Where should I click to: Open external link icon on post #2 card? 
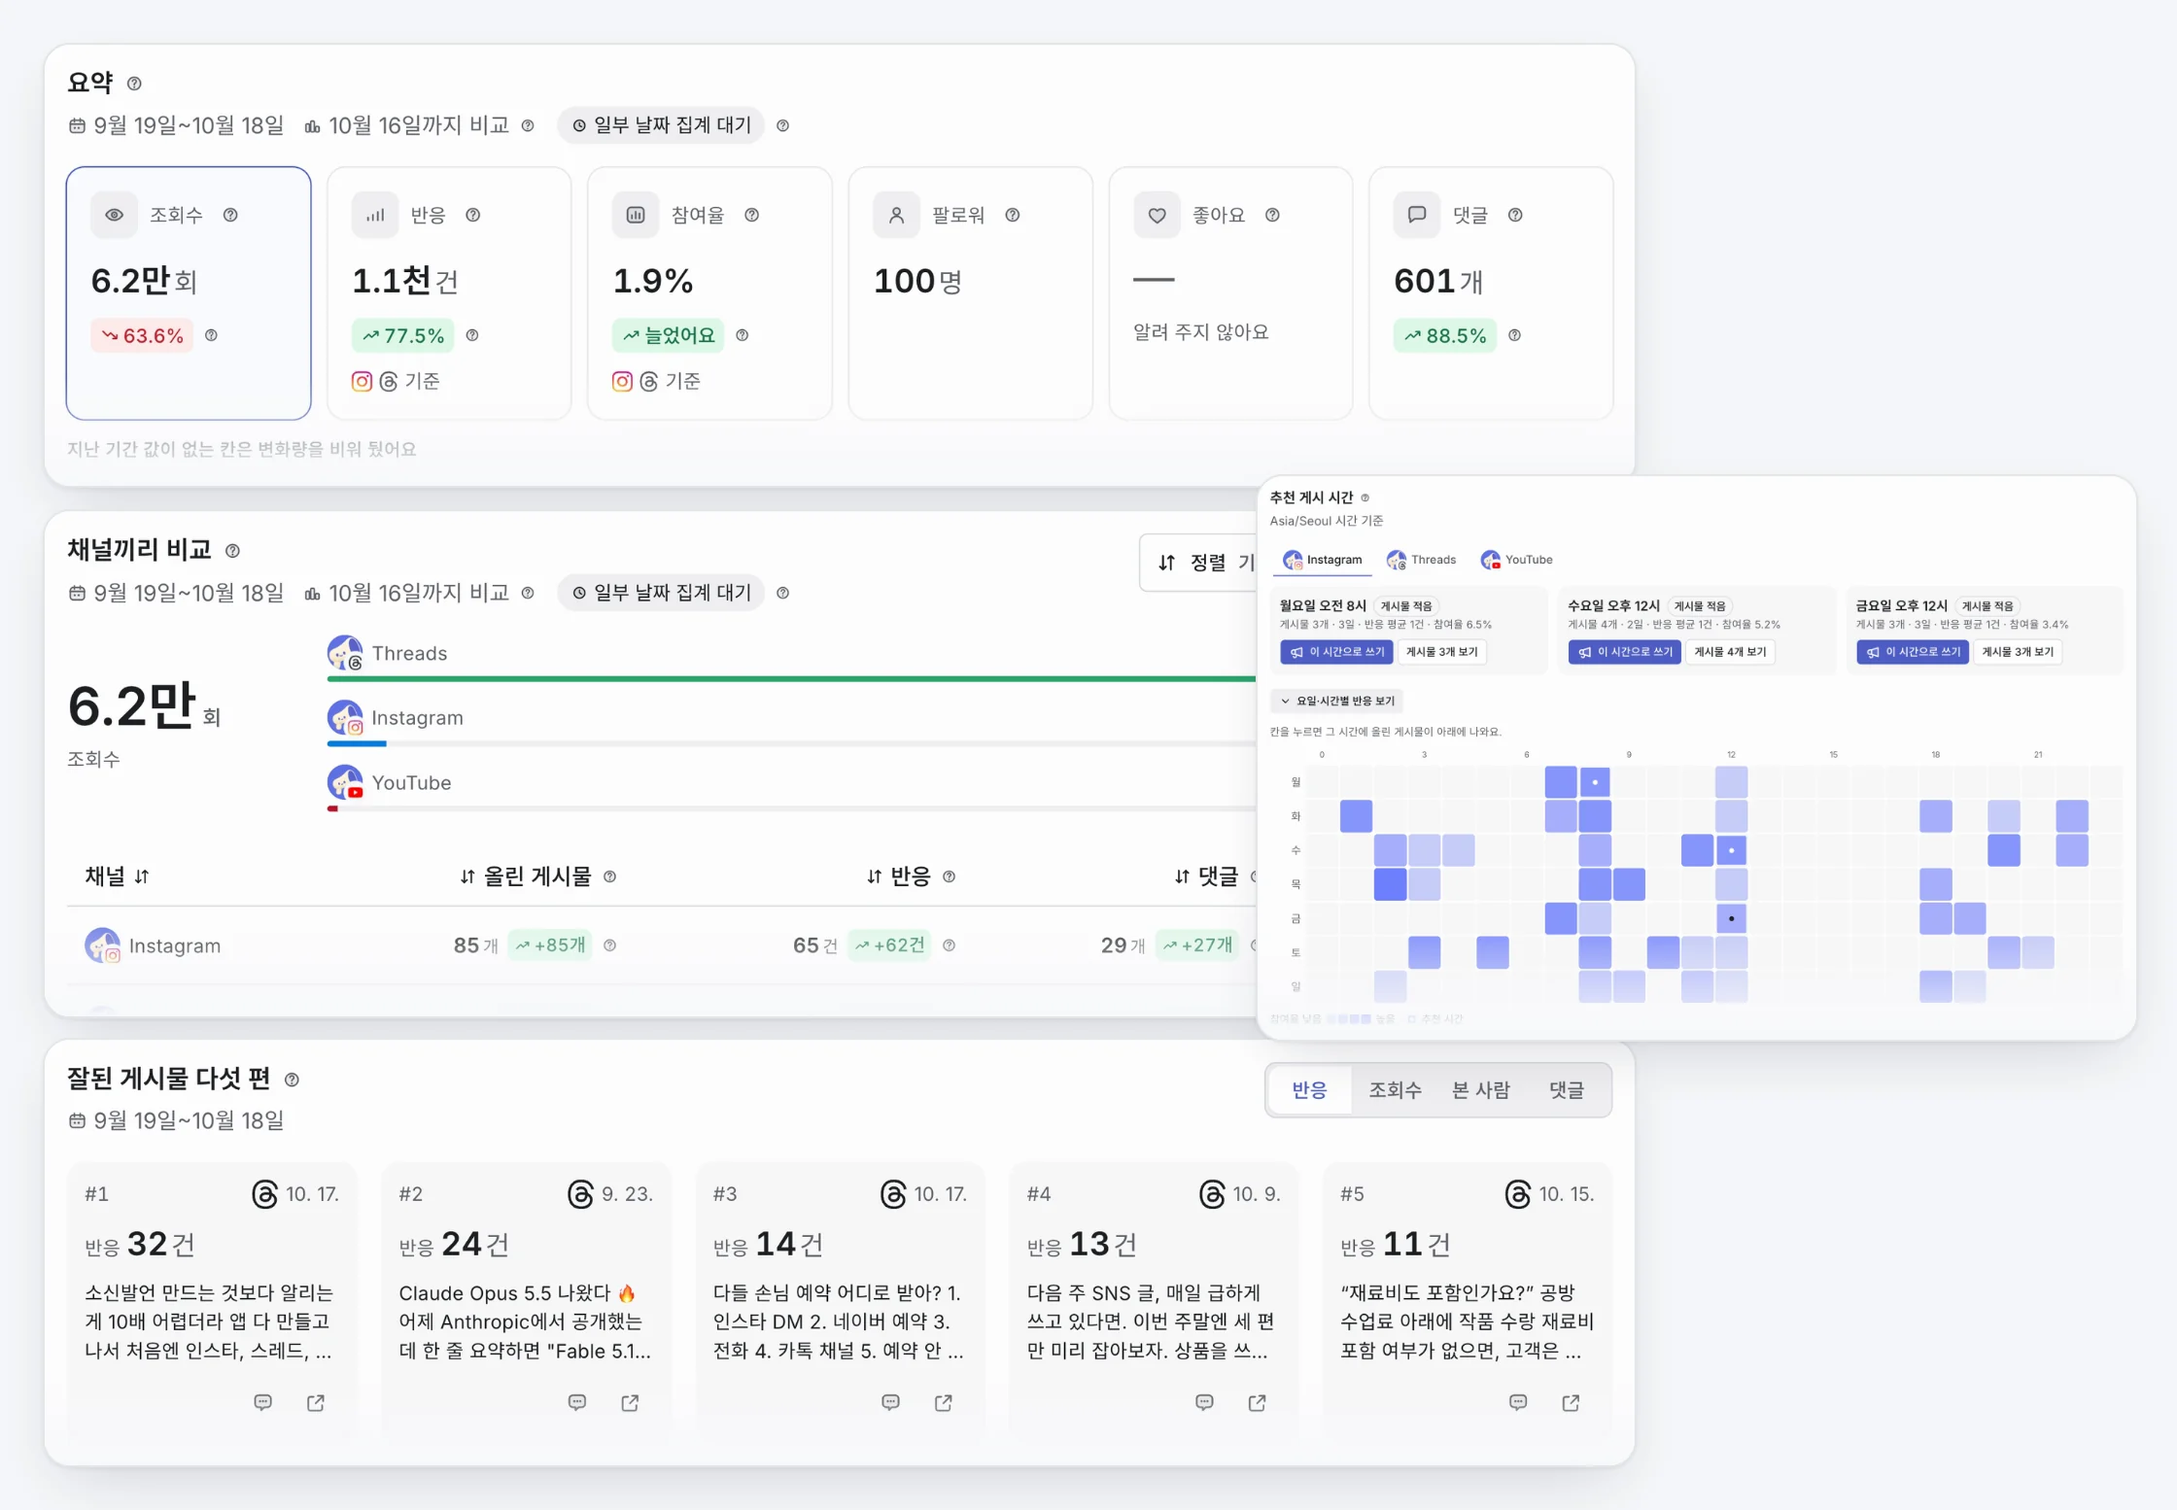(630, 1402)
